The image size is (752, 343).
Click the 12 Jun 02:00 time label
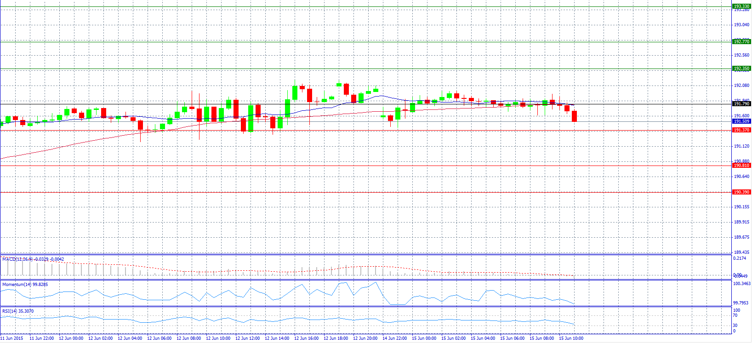tap(100, 338)
